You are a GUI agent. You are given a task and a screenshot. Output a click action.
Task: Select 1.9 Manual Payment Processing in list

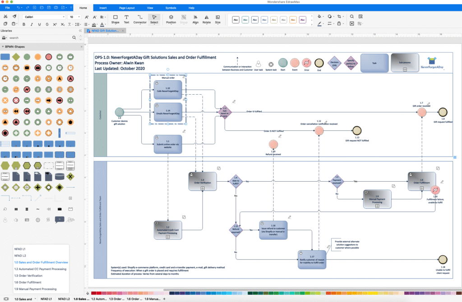point(35,289)
